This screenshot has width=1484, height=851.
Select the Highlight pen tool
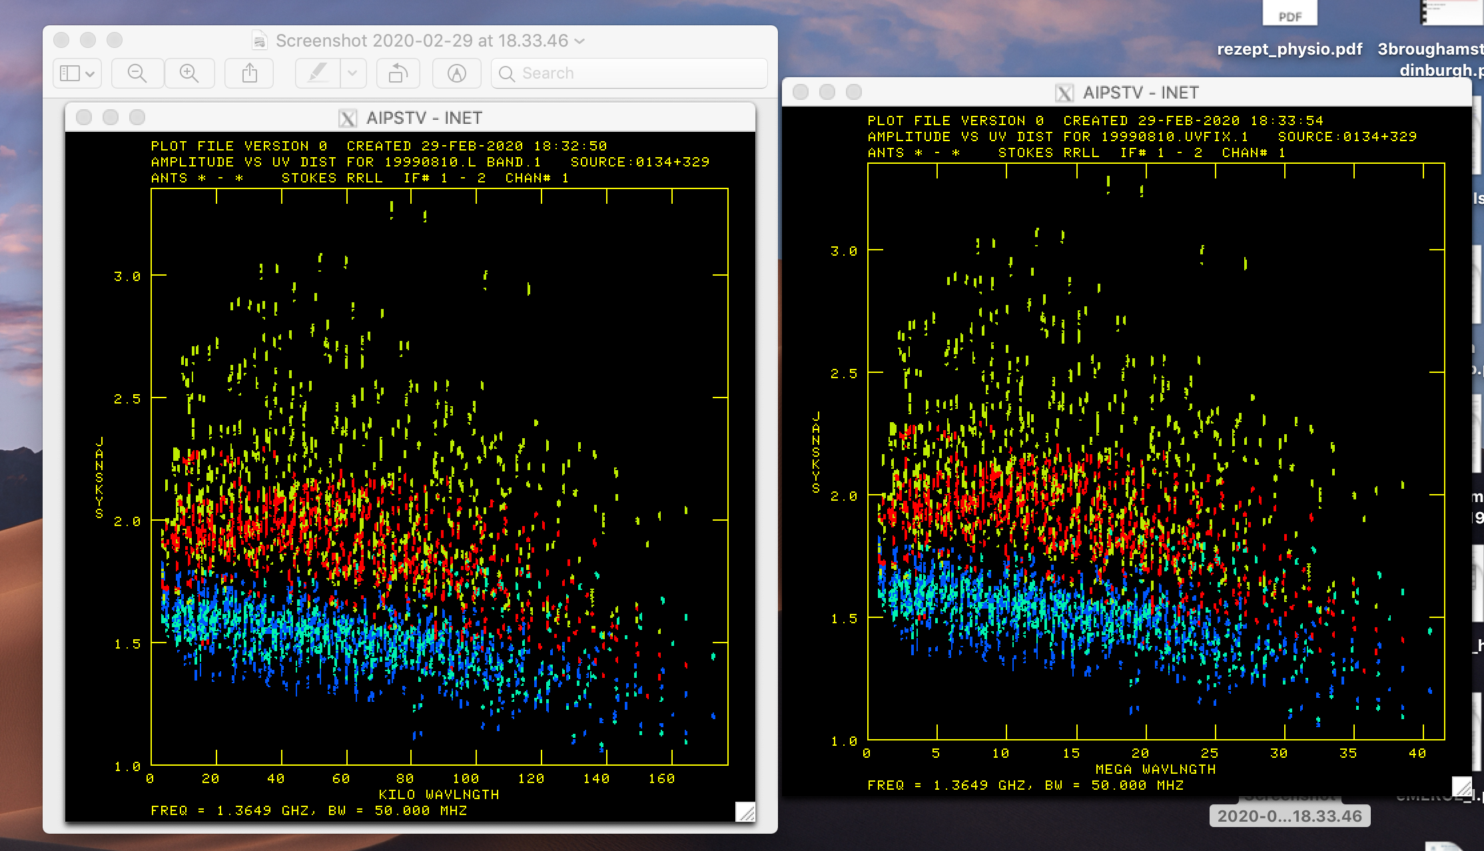click(318, 73)
